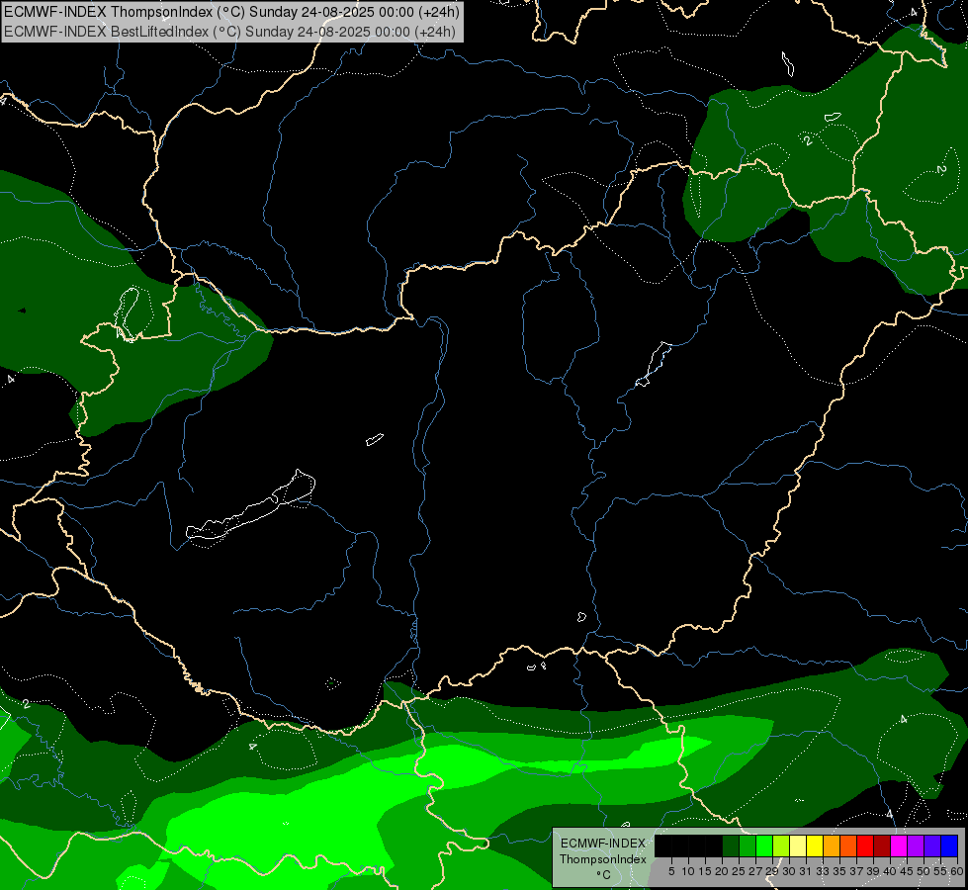The height and width of the screenshot is (890, 968).
Task: Pick the pale yellow 30–31 legend swatch
Action: (x=798, y=845)
